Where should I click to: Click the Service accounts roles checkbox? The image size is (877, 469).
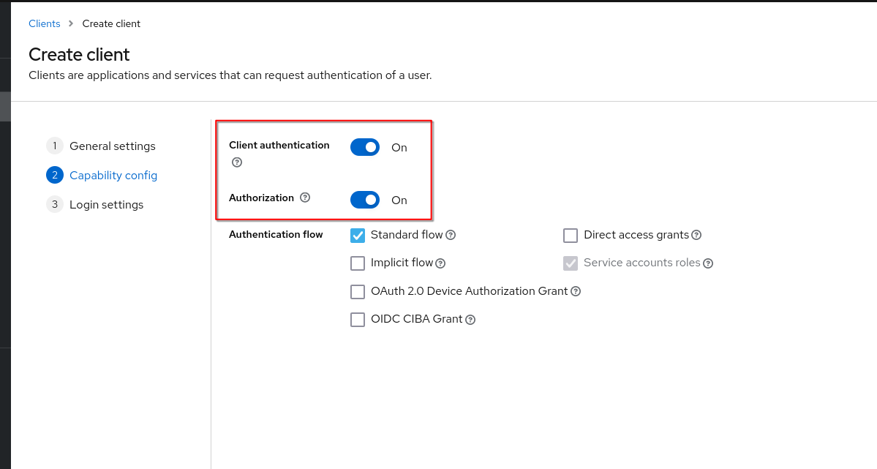pyautogui.click(x=571, y=263)
